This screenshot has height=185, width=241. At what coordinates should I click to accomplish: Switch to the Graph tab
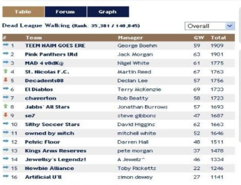[x=108, y=12]
